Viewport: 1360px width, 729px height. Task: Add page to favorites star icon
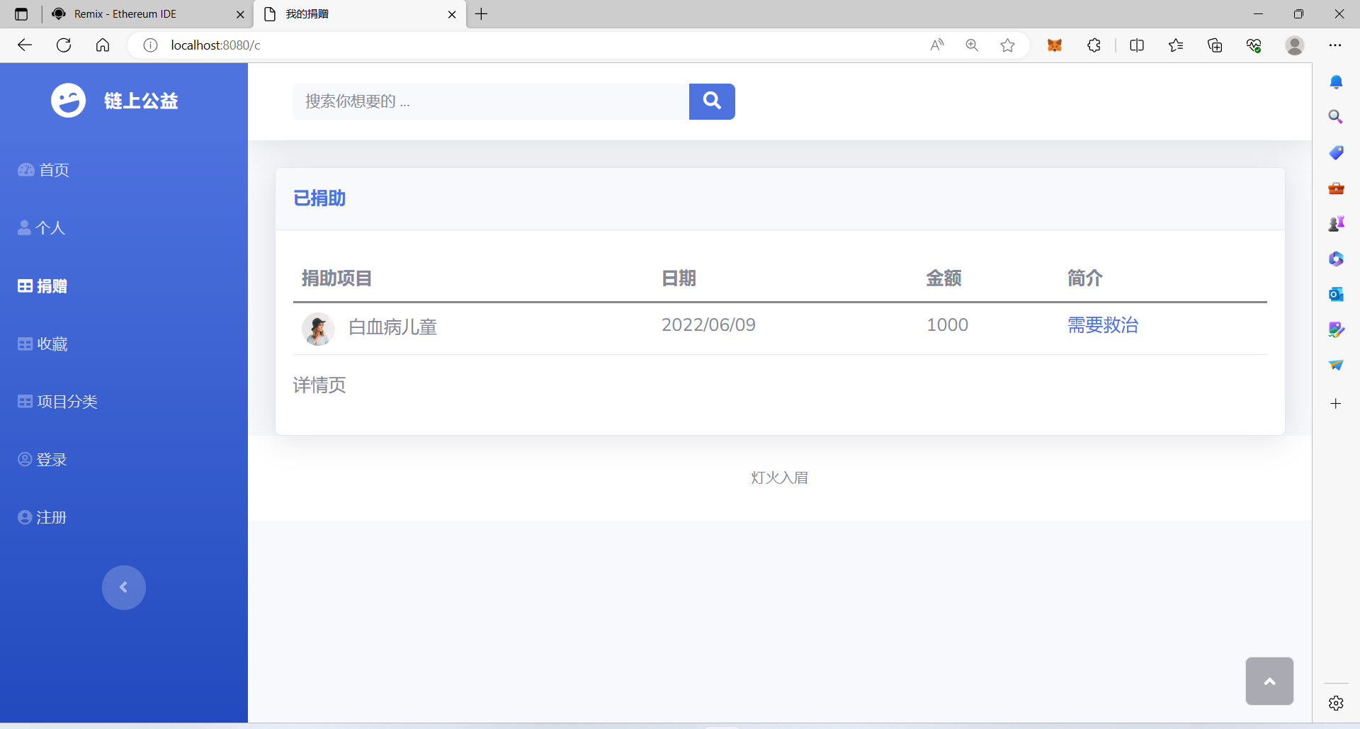pos(1007,45)
